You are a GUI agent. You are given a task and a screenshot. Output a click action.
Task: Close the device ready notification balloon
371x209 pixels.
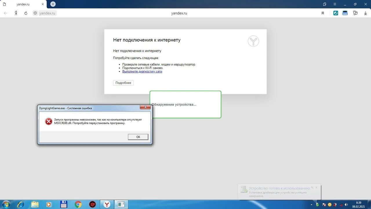tap(317, 188)
